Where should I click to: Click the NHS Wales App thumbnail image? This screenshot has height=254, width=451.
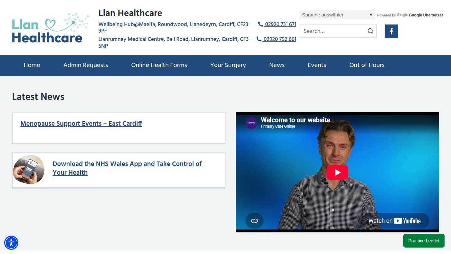29,170
